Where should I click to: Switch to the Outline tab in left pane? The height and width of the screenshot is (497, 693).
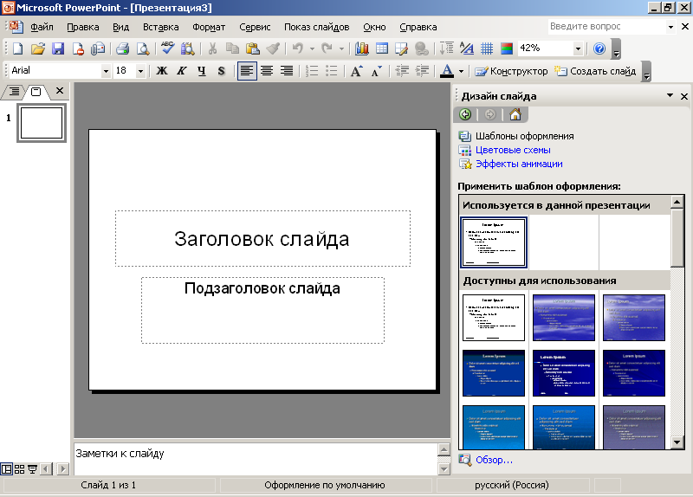(x=14, y=92)
